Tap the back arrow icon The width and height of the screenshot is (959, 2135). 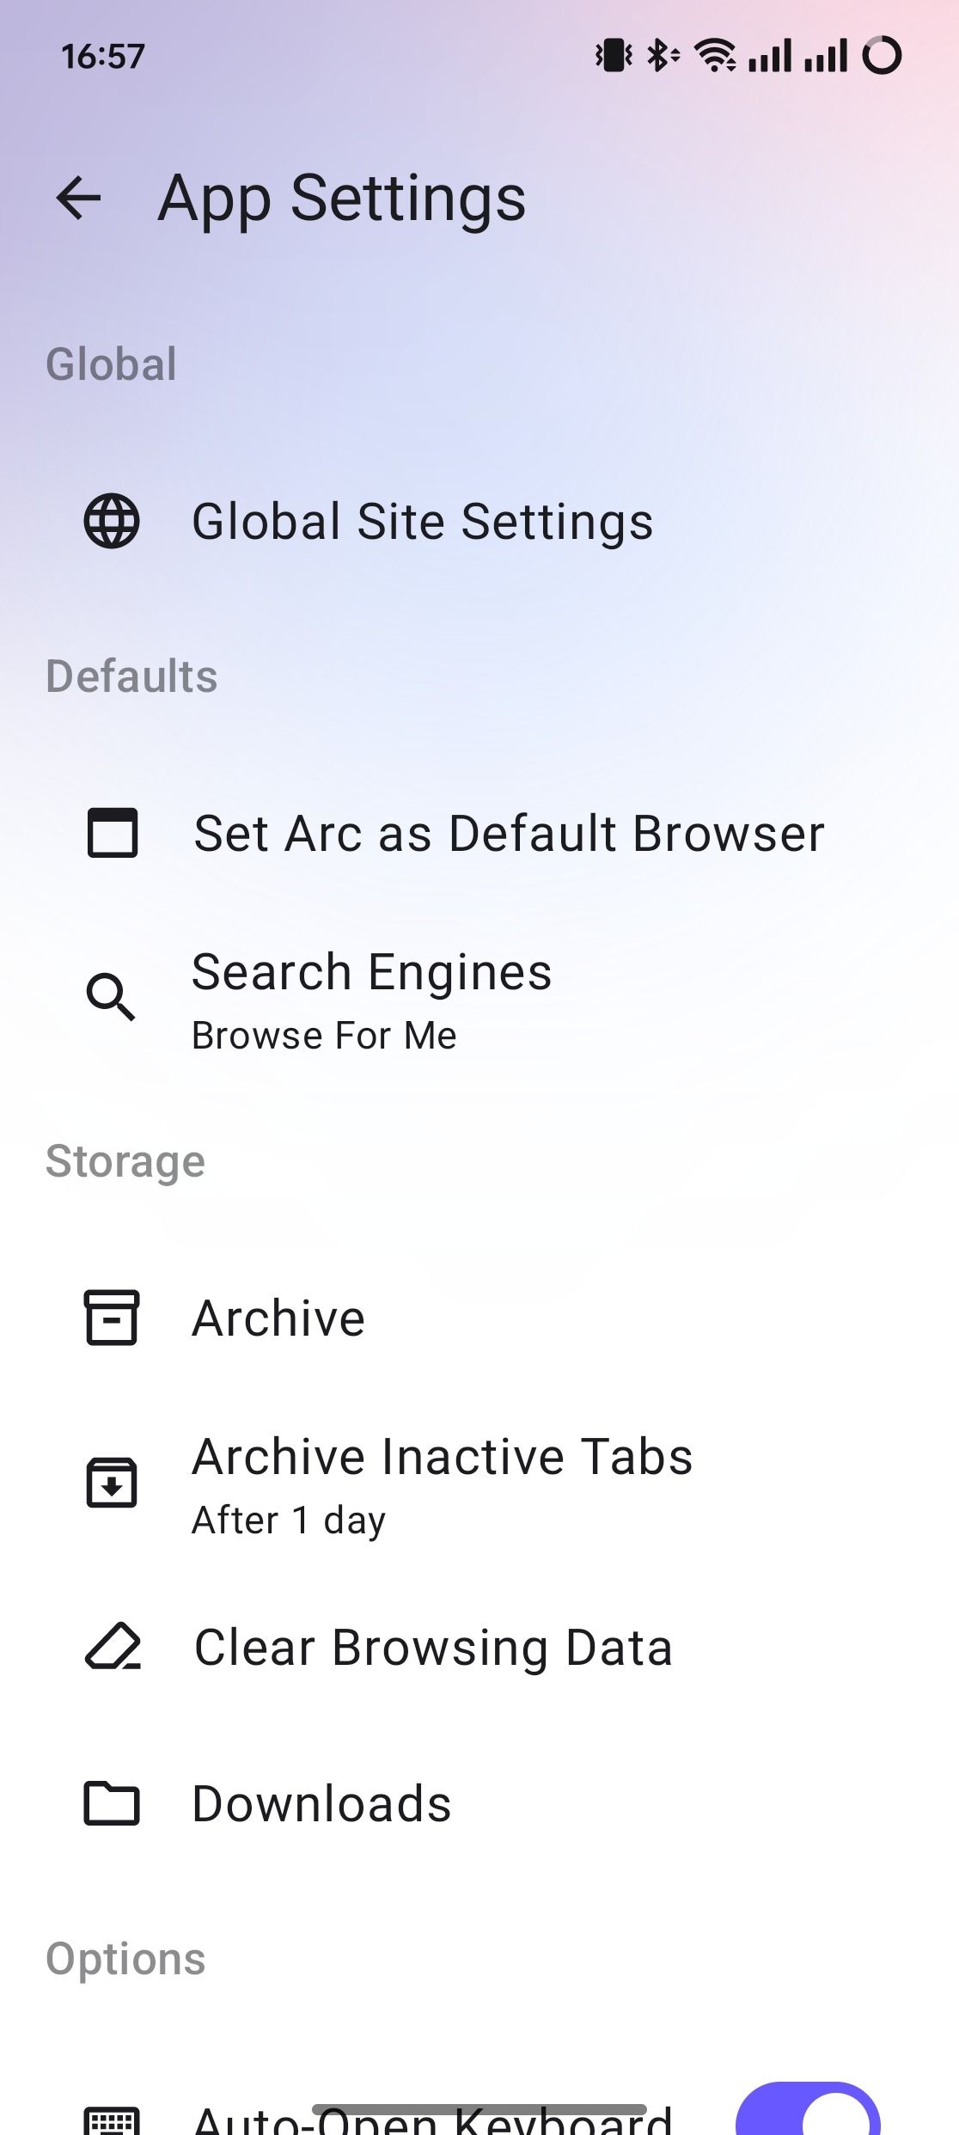pyautogui.click(x=78, y=199)
